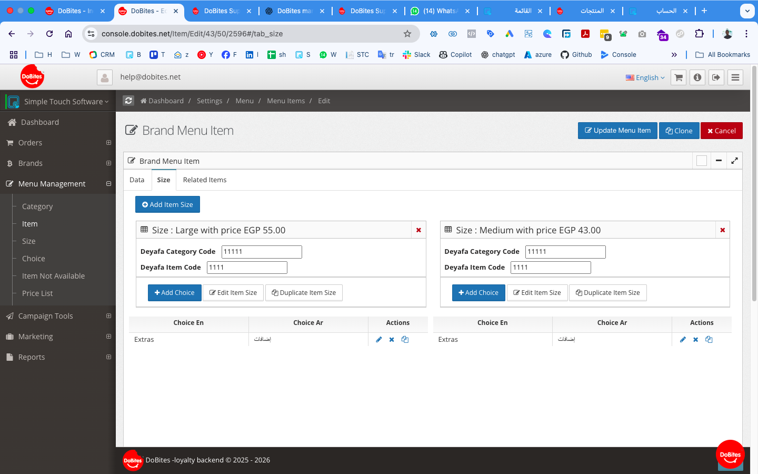Edit Extras choice pencil under Large size
Screen dimensions: 758x474
(x=378, y=340)
